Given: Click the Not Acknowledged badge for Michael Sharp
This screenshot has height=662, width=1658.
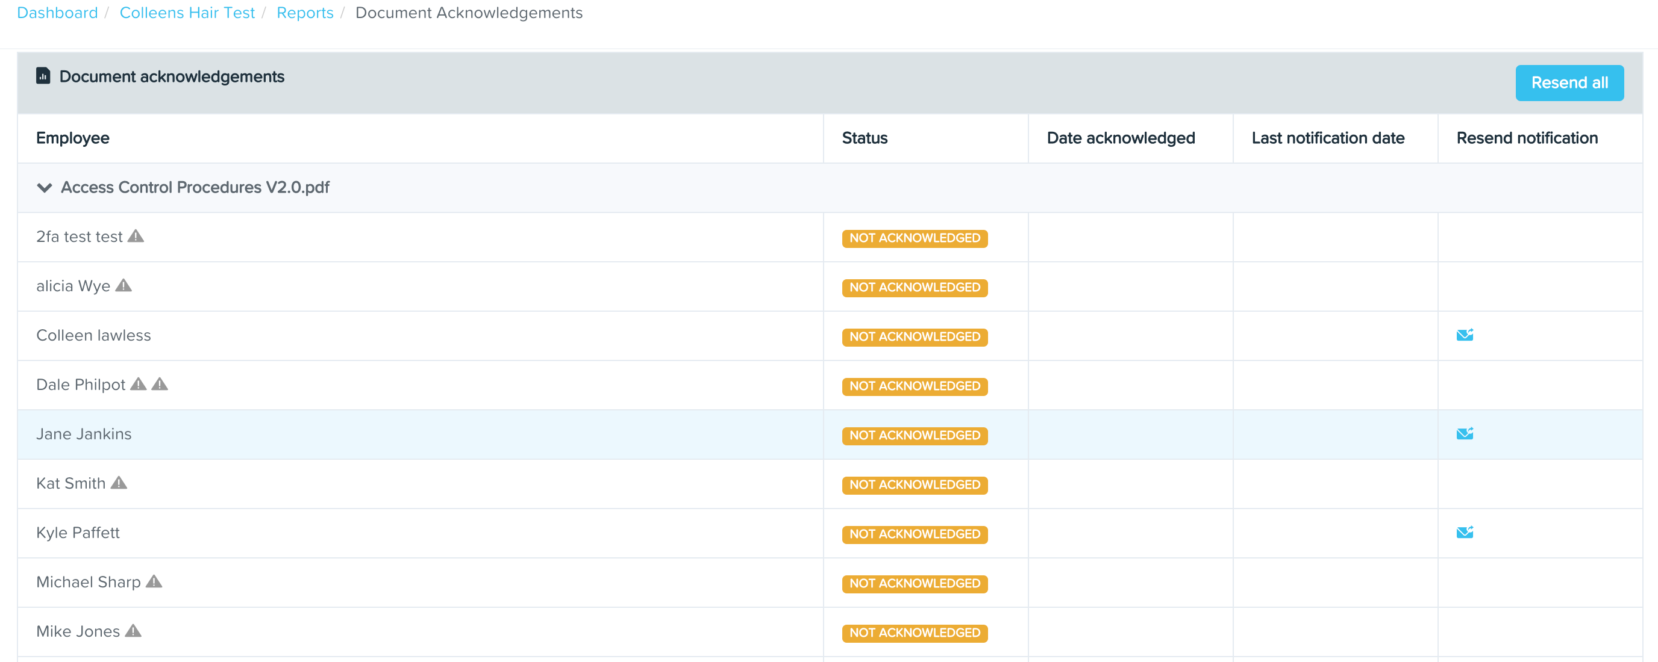Looking at the screenshot, I should pos(915,584).
